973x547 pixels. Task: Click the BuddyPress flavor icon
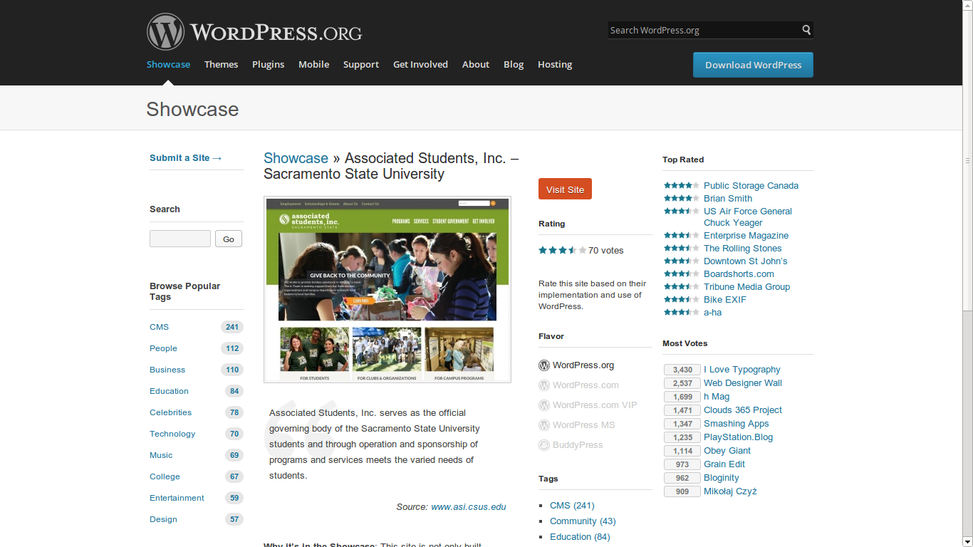point(544,445)
